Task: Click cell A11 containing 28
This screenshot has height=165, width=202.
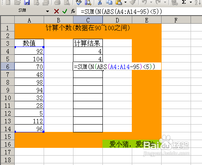Action: pos(29,105)
